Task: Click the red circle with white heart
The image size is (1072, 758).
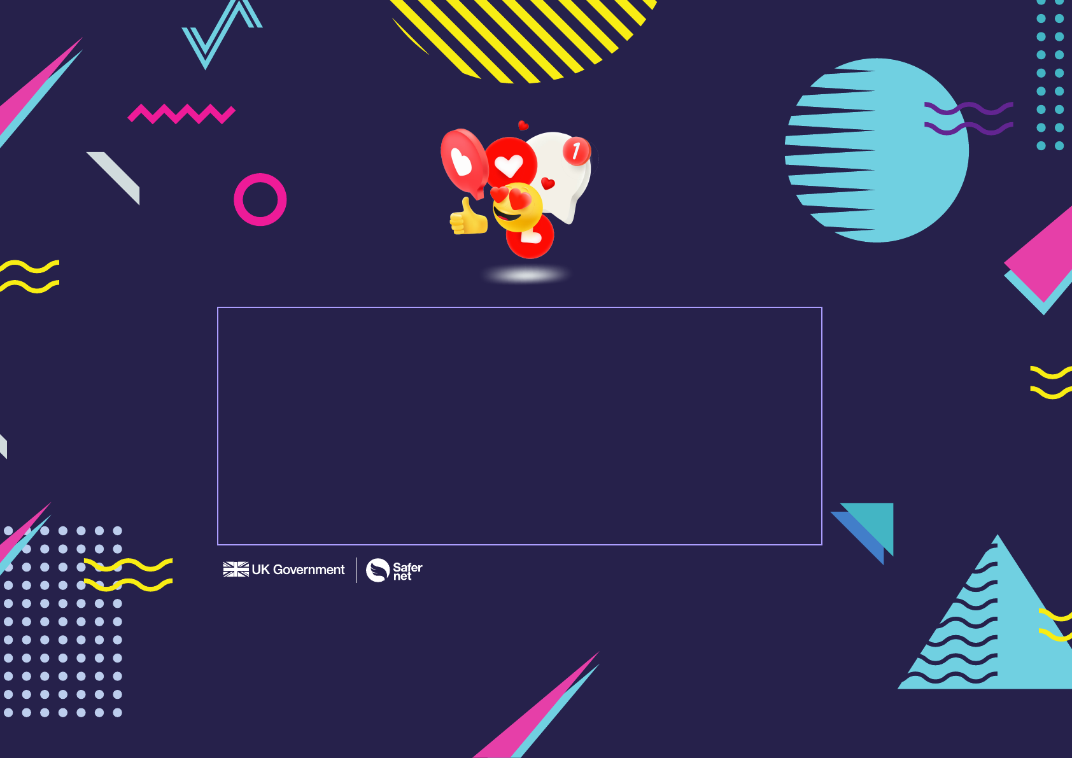Action: coord(511,164)
